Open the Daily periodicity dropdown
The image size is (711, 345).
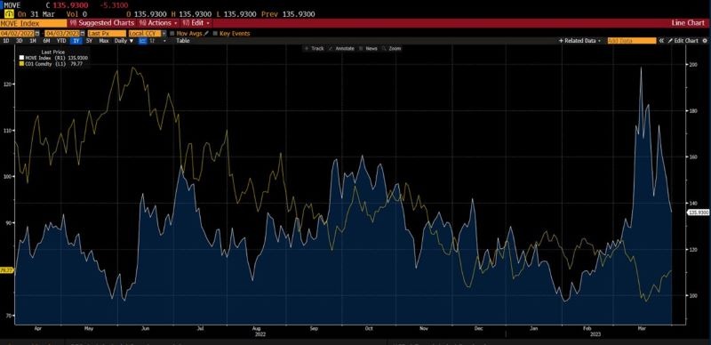124,41
